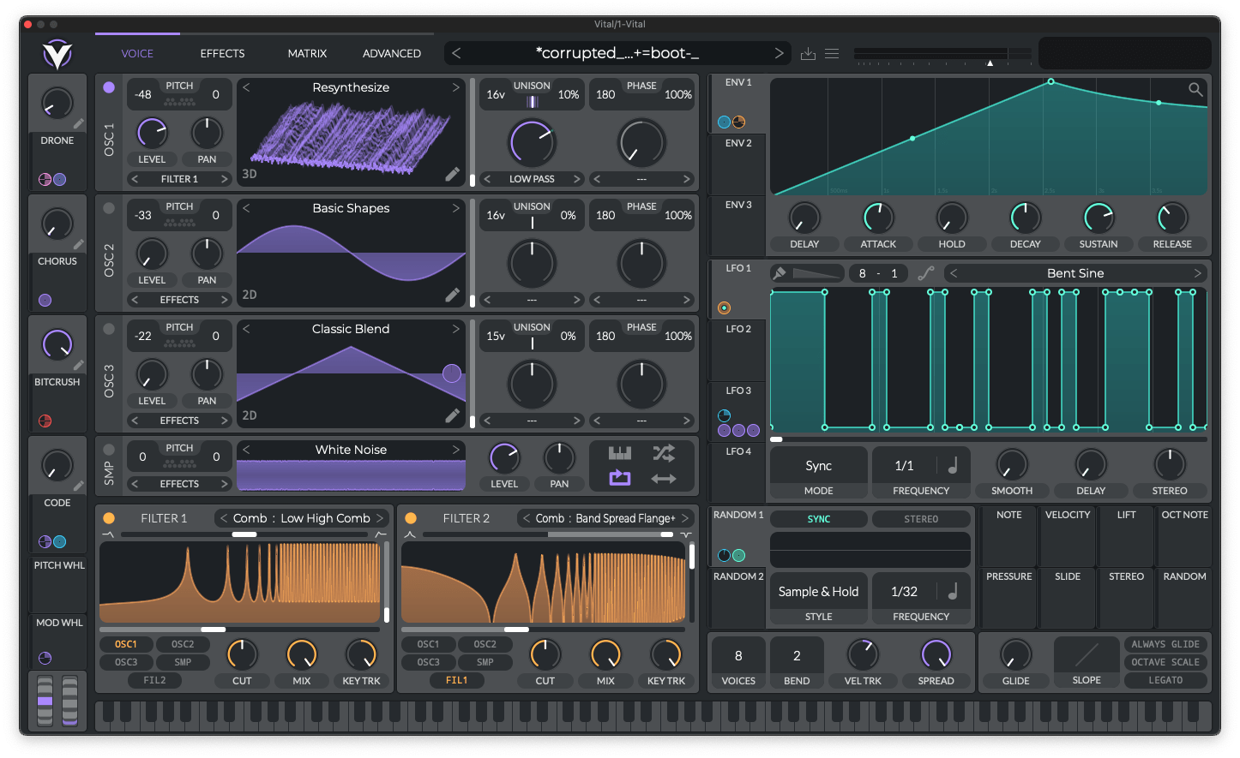Screen dimensions: 1240x758
Task: Toggle LEGATO option
Action: pos(1165,680)
